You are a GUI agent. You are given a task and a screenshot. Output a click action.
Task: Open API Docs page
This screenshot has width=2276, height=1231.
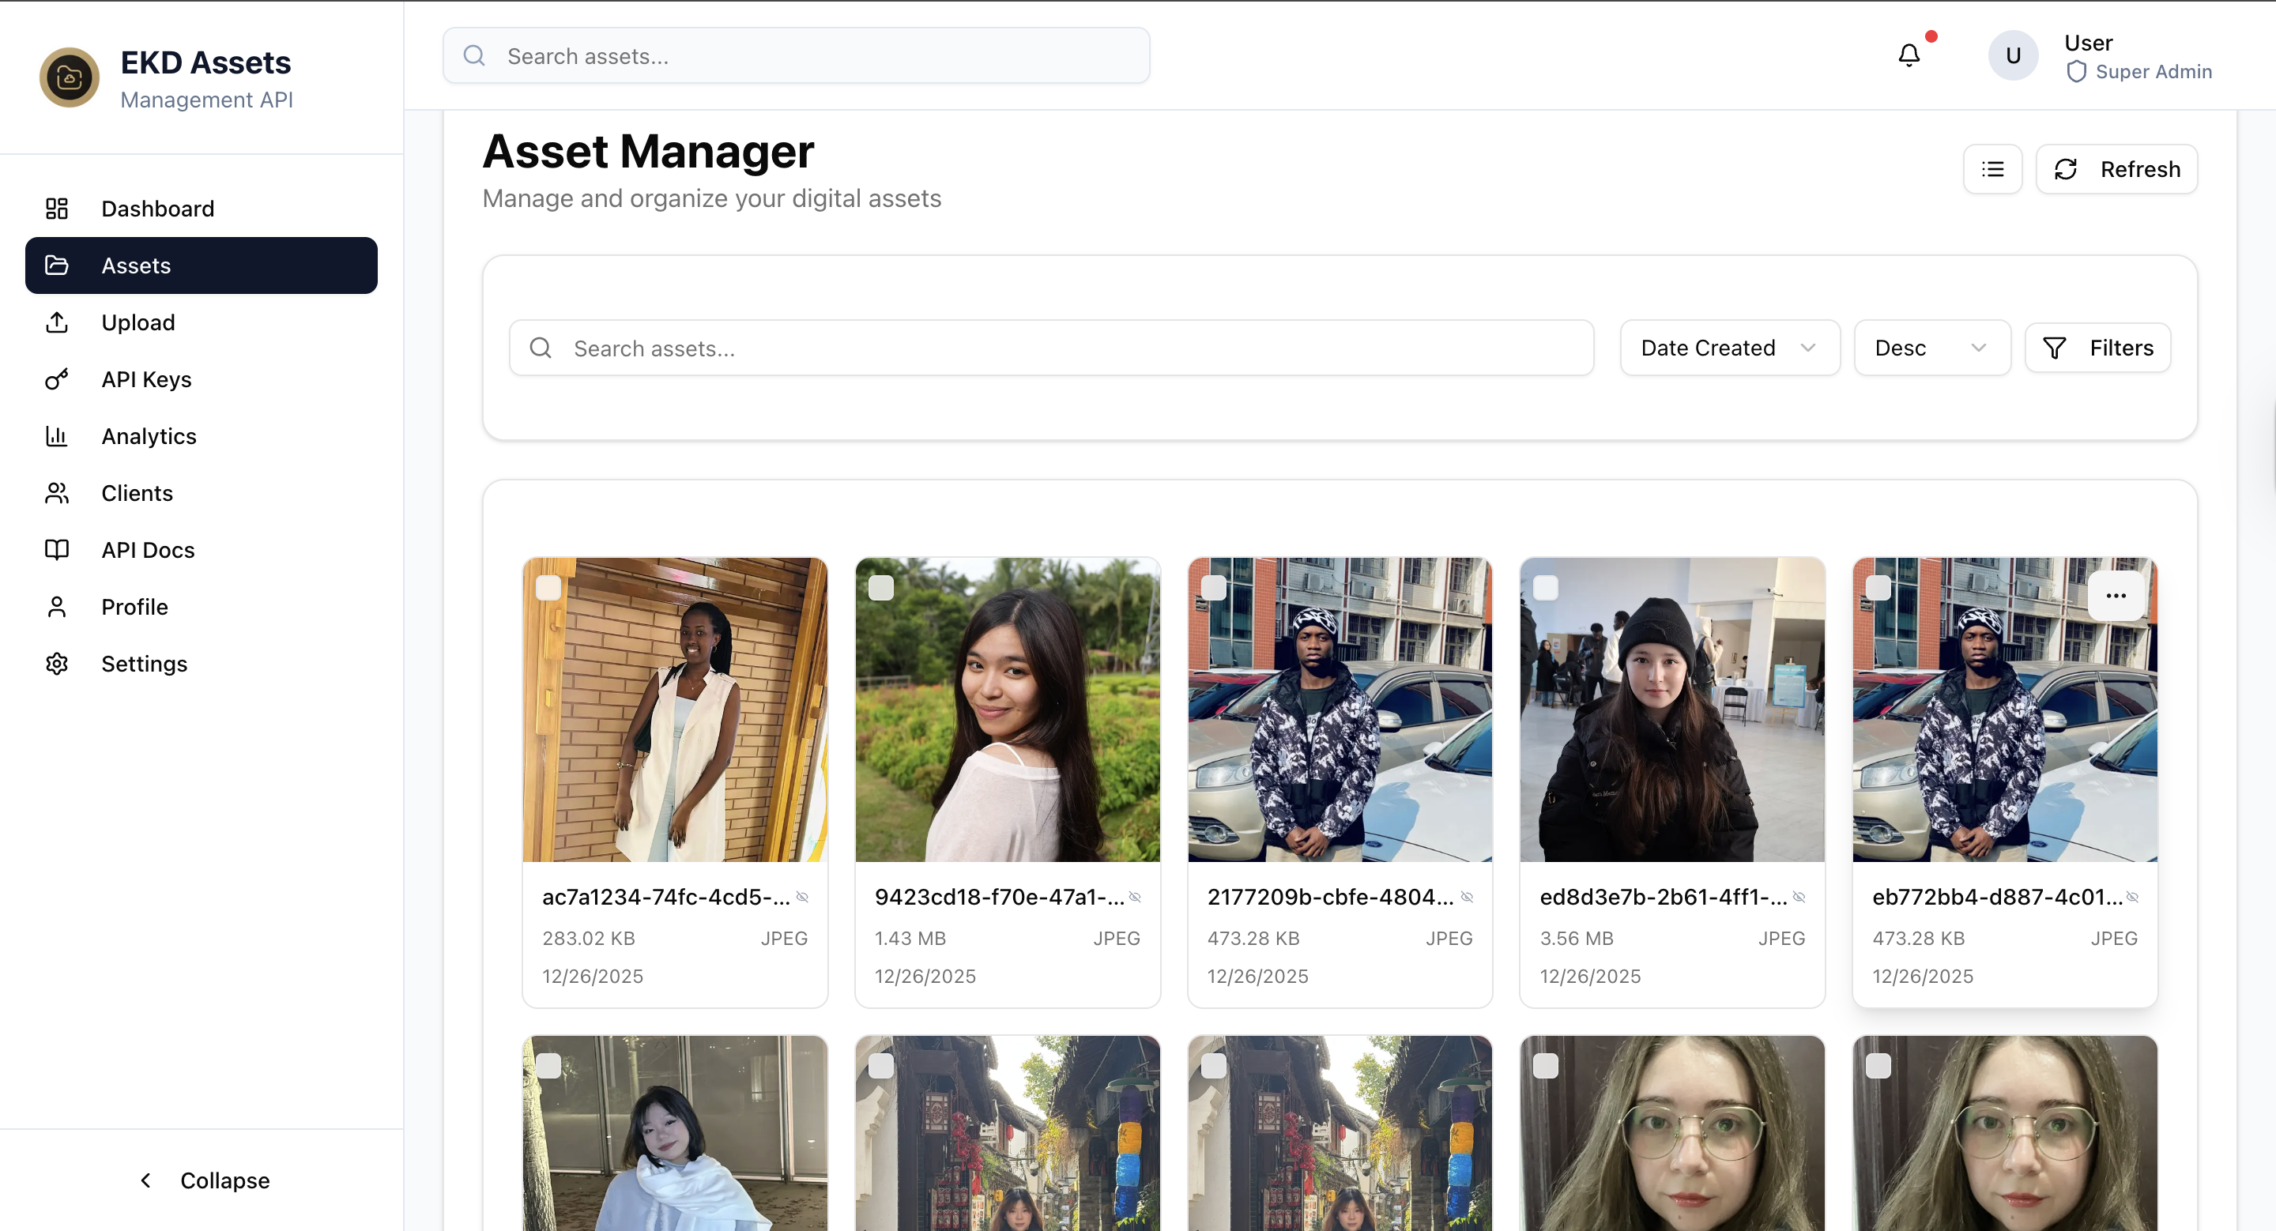click(202, 550)
